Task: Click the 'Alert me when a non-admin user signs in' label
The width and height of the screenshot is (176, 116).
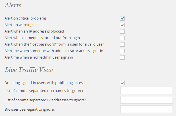Action: (39, 57)
